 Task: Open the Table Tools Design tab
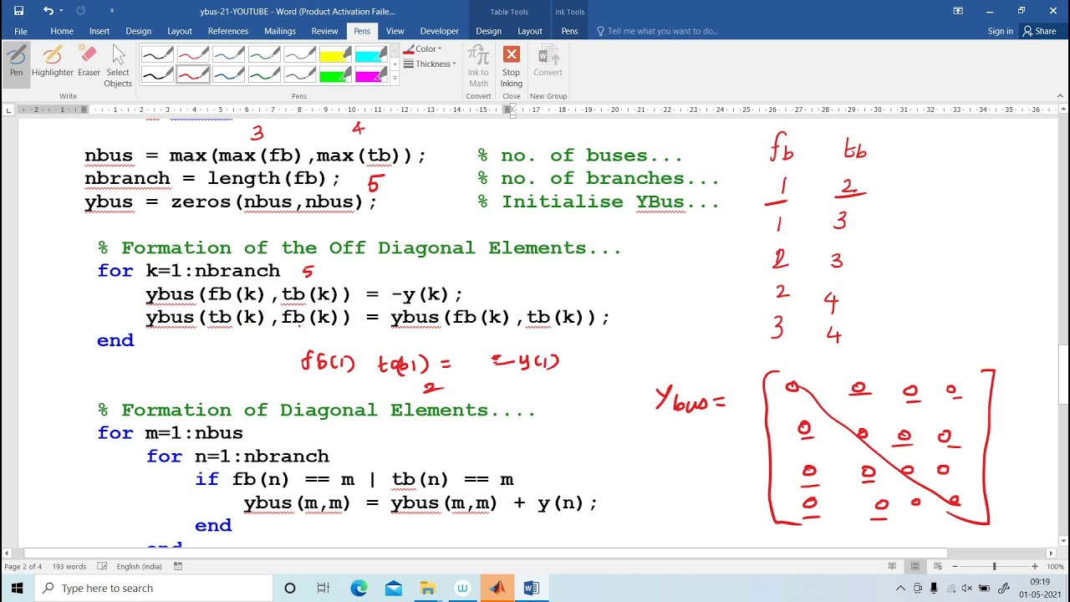tap(489, 31)
